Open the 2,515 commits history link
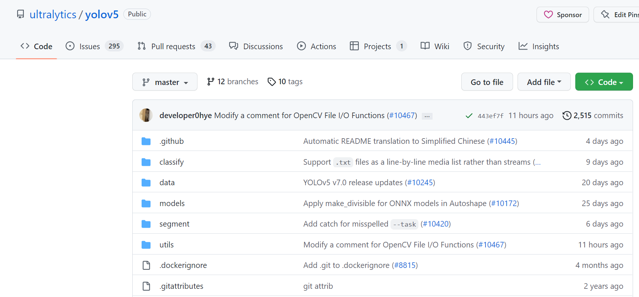This screenshot has height=297, width=639. point(593,116)
